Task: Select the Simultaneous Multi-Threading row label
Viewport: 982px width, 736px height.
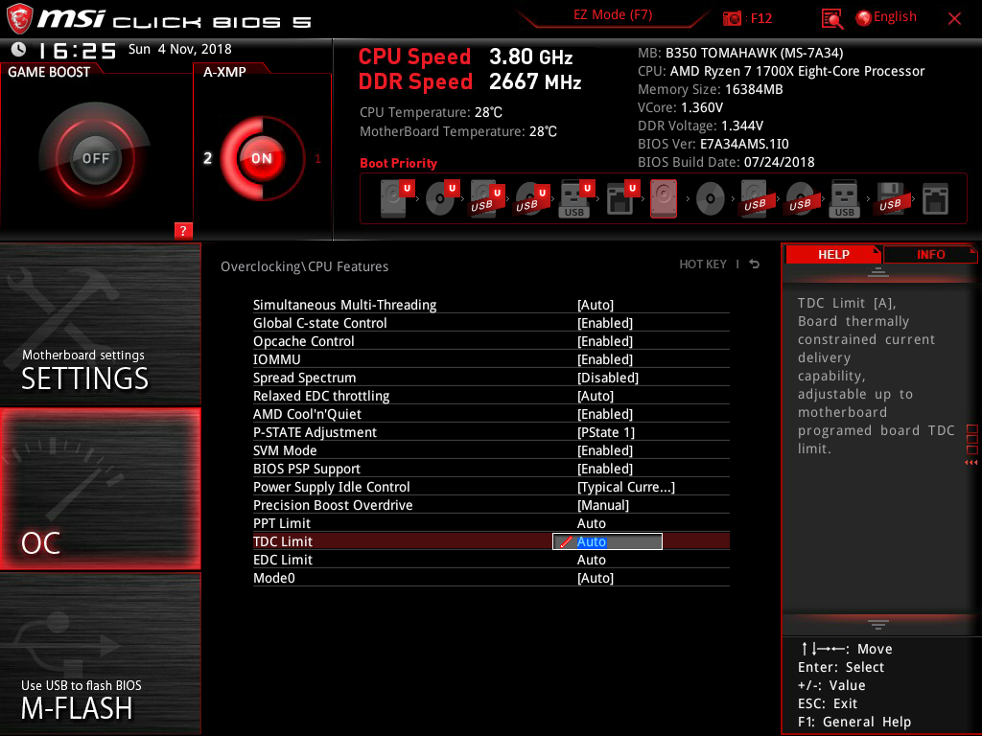Action: pos(344,305)
